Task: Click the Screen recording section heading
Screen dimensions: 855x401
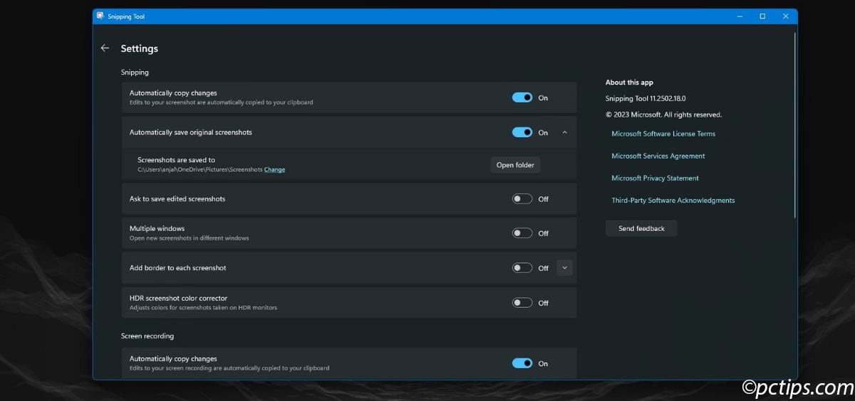Action: coord(147,336)
